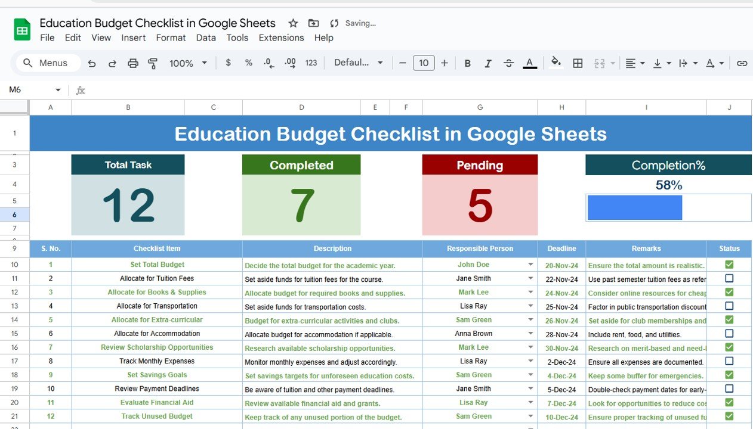Open the Tools menu
This screenshot has width=753, height=429.
coord(237,38)
